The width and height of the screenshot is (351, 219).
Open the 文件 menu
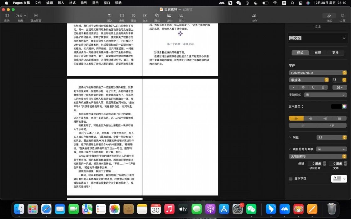[38, 3]
